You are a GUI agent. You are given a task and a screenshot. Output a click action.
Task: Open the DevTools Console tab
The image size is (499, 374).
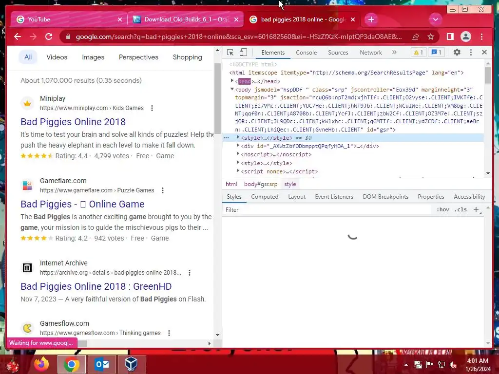[306, 53]
